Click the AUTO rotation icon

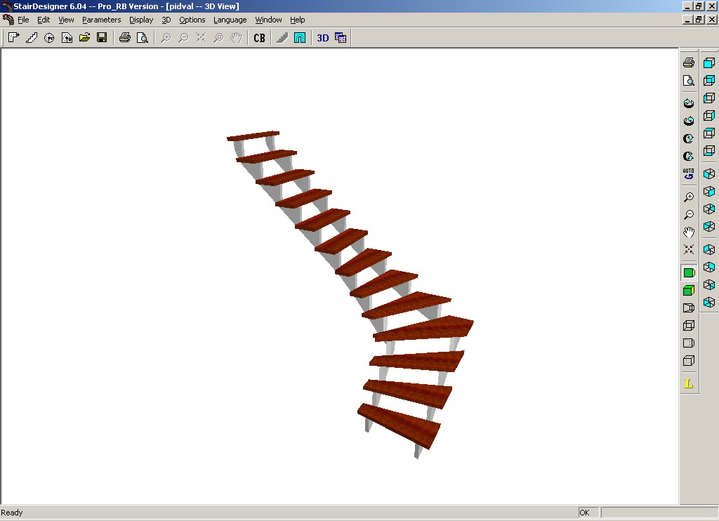(x=688, y=174)
